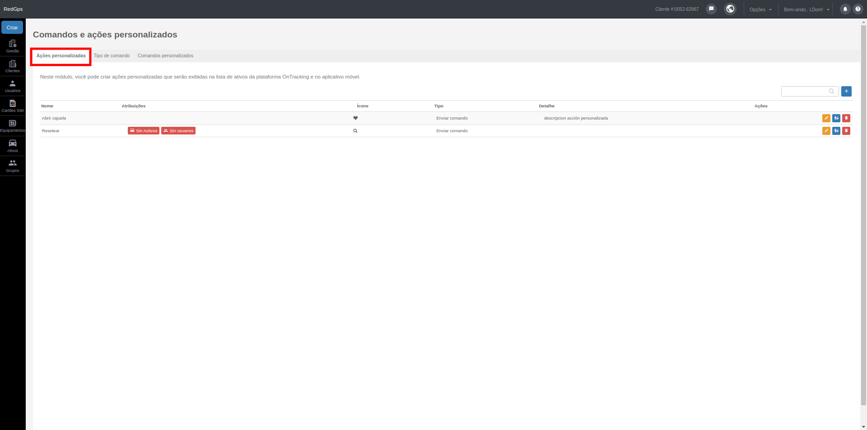Edit the Resetear action
The image size is (867, 430).
826,131
